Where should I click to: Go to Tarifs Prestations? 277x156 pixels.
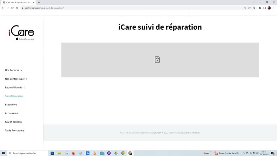tap(15, 131)
